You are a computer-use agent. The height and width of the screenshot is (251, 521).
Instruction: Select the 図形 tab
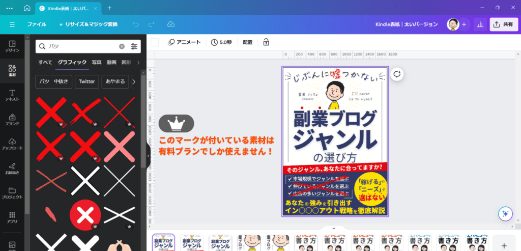(x=126, y=62)
